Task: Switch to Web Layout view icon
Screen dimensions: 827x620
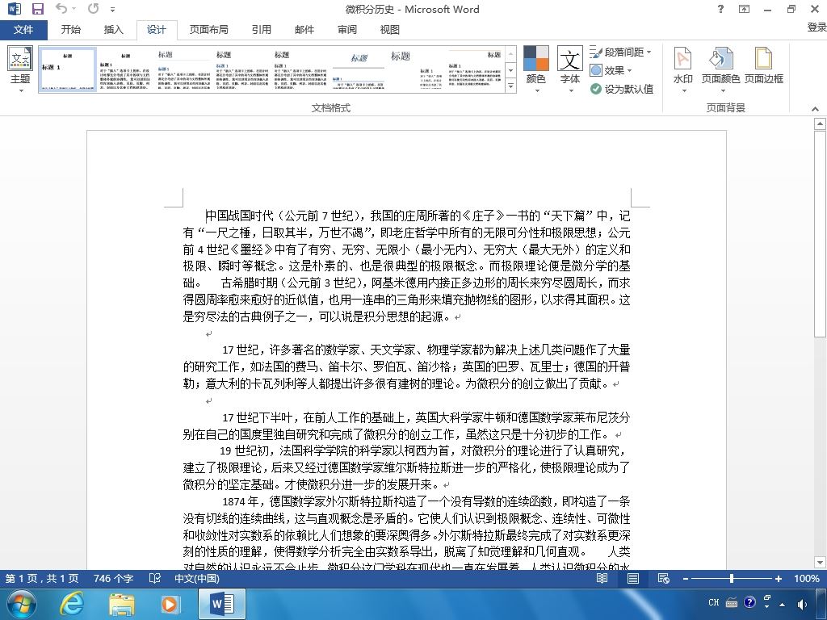Action: pyautogui.click(x=664, y=578)
